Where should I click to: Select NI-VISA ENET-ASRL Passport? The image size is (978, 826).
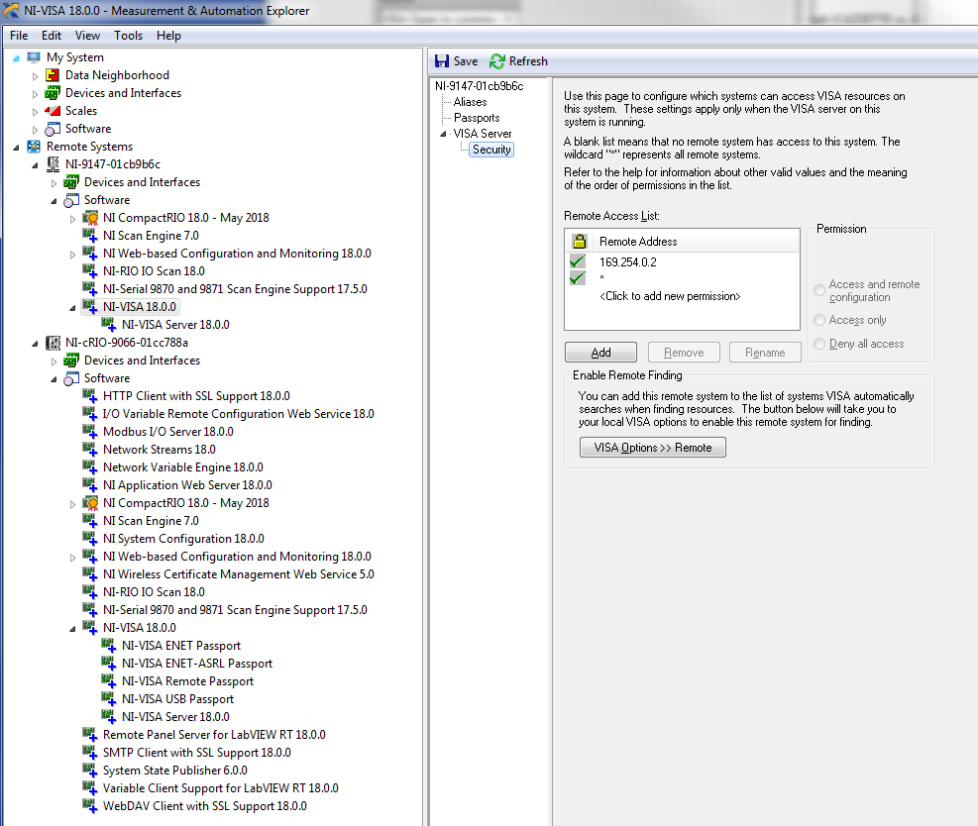pos(197,664)
